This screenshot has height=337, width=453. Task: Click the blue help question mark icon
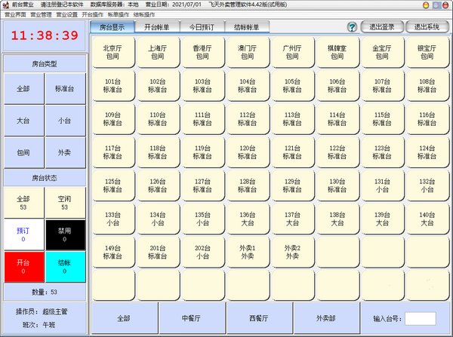pyautogui.click(x=352, y=27)
